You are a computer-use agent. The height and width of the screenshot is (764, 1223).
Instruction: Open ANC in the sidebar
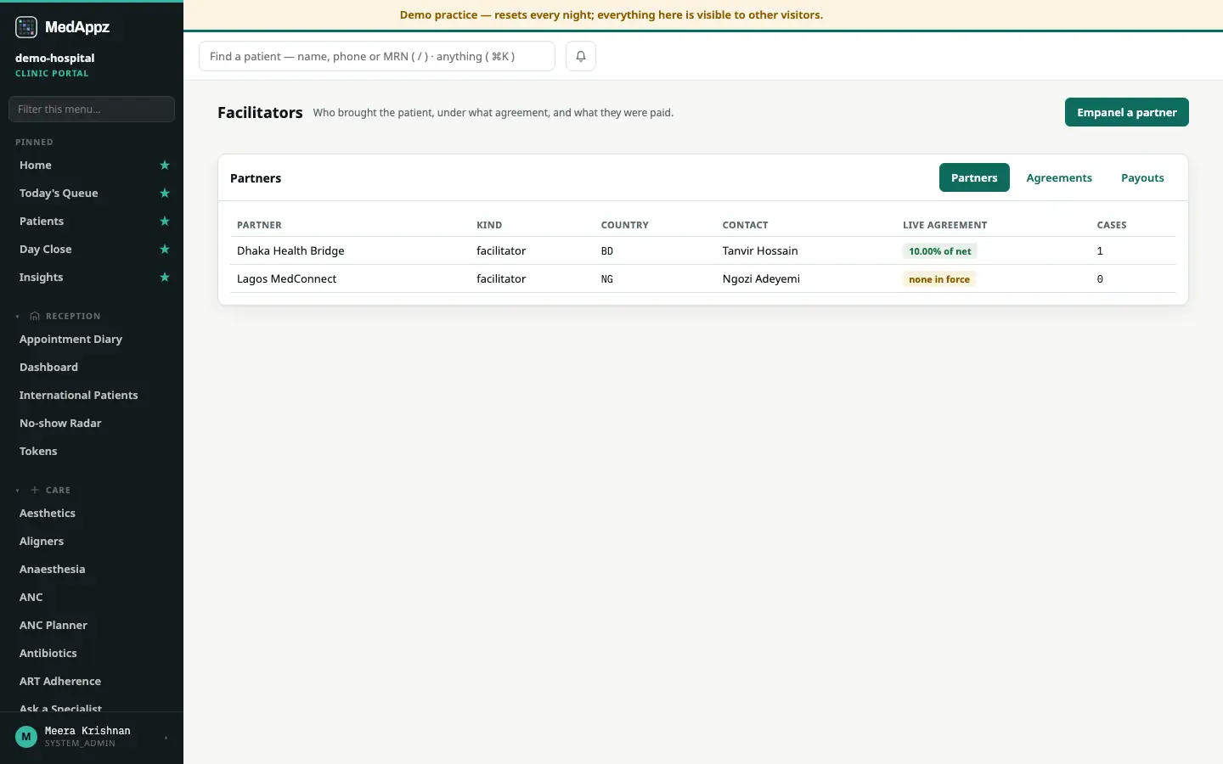pos(31,598)
